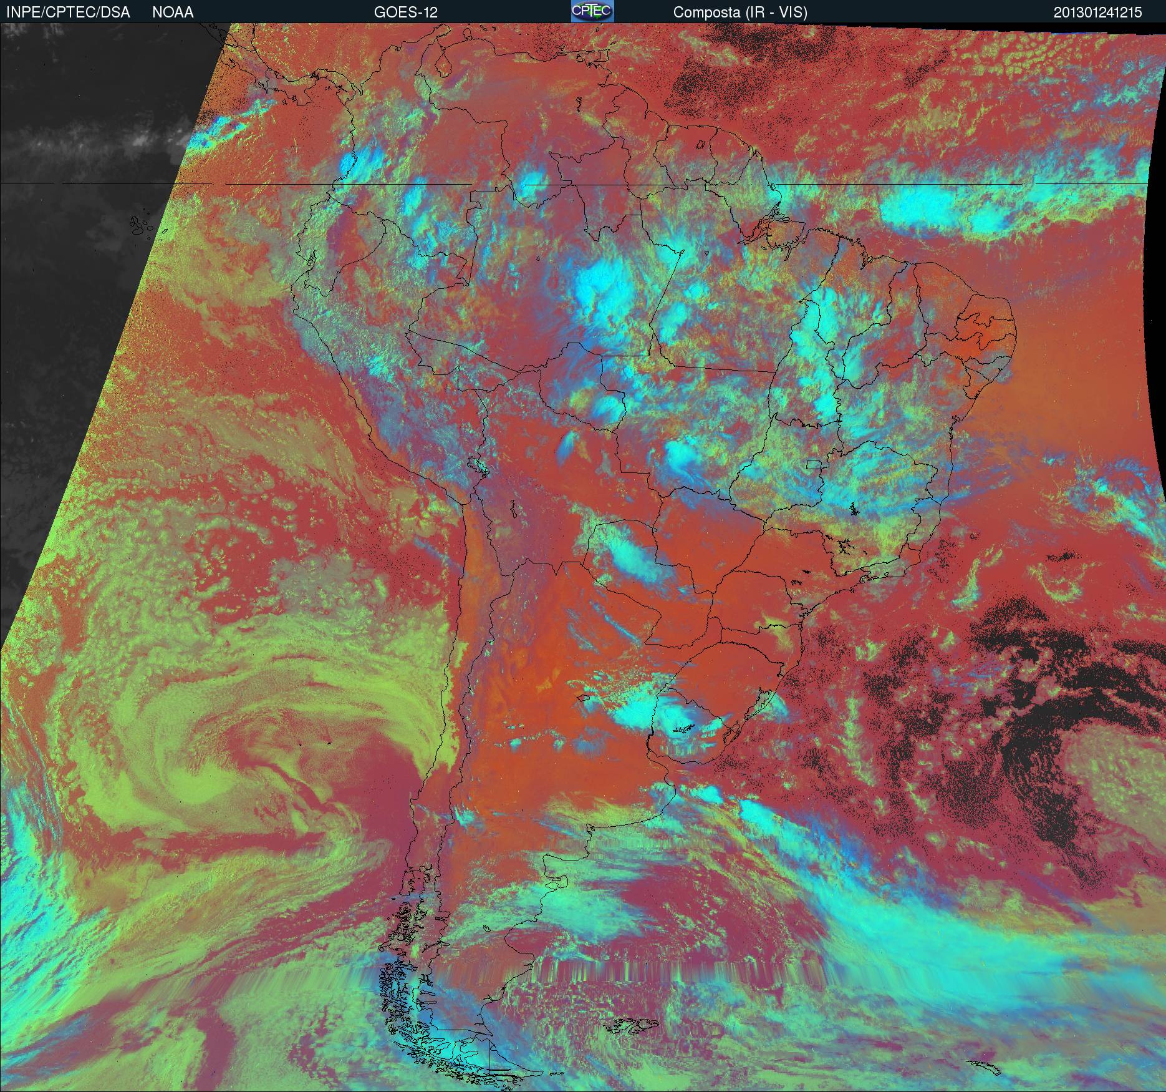Click the 201301241215 timestamp
The image size is (1166, 1092).
pyautogui.click(x=1098, y=12)
